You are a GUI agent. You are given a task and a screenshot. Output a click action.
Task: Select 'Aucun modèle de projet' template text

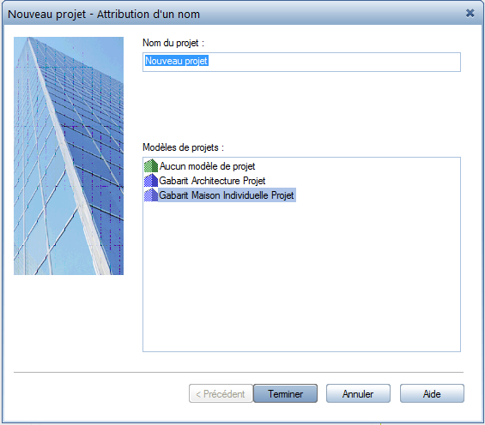coord(207,166)
